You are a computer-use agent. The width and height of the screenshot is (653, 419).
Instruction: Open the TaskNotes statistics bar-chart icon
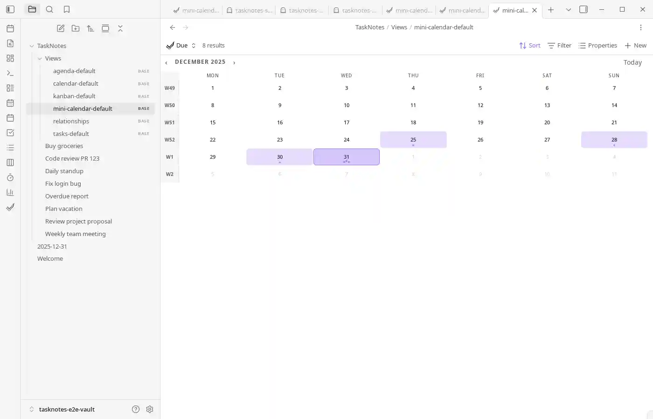(x=10, y=192)
